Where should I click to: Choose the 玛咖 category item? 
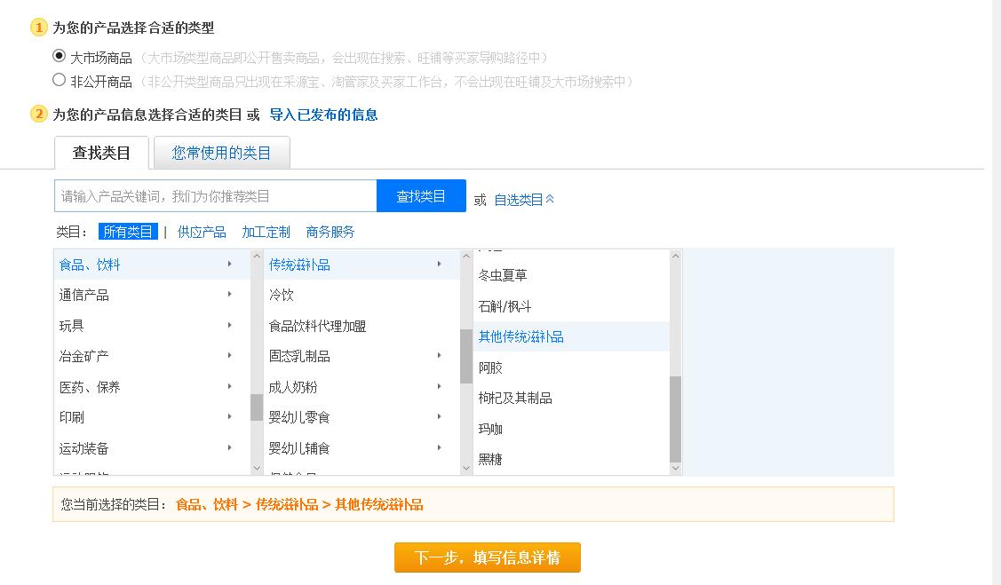[491, 429]
